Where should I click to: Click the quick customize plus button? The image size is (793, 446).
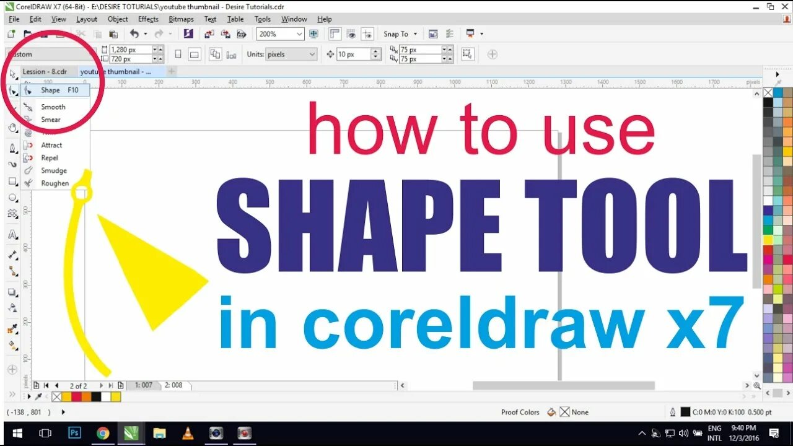pyautogui.click(x=493, y=55)
